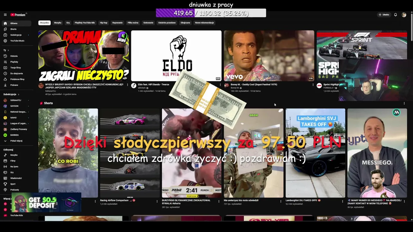
Task: Select the Muzyka filter chip
Action: pos(58,23)
